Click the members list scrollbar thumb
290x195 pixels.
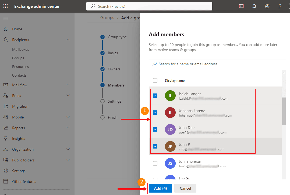284,111
